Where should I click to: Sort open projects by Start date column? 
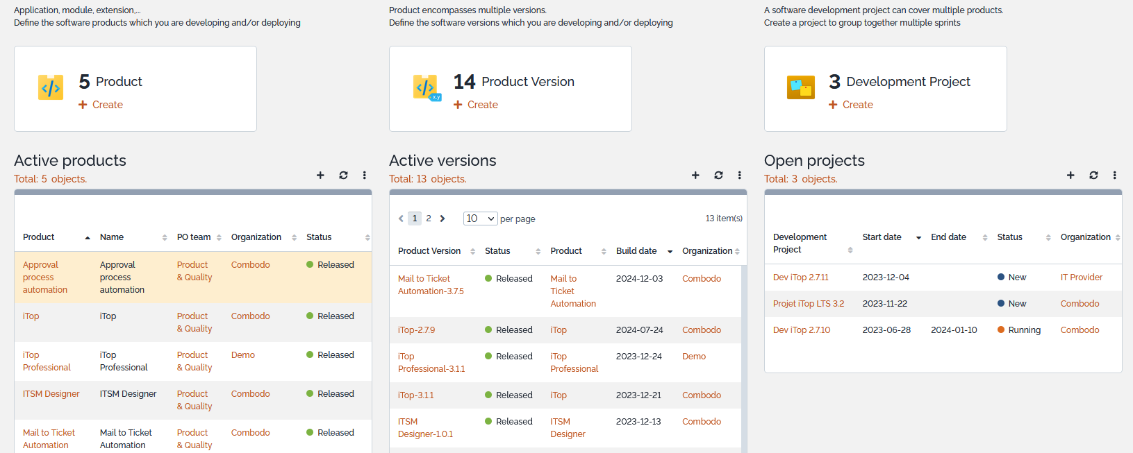(x=882, y=237)
